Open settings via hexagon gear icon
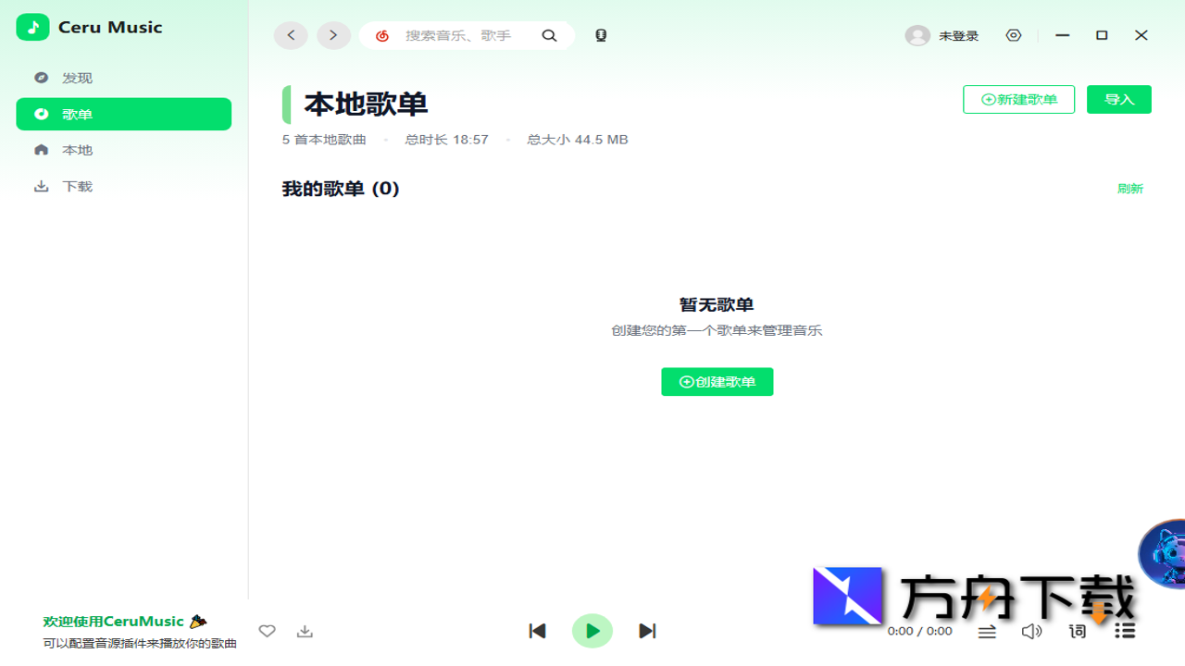The height and width of the screenshot is (666, 1185). click(1014, 35)
